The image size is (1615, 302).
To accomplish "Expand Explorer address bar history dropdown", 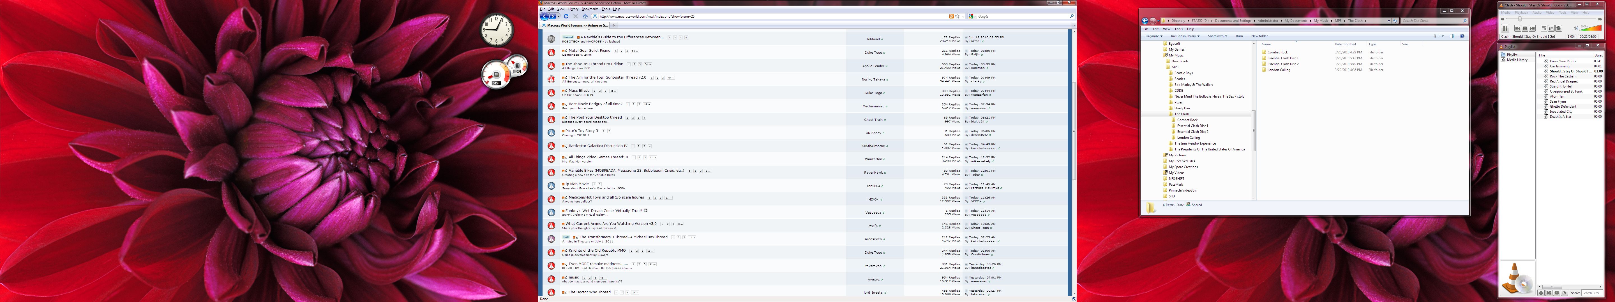I will (x=1389, y=21).
